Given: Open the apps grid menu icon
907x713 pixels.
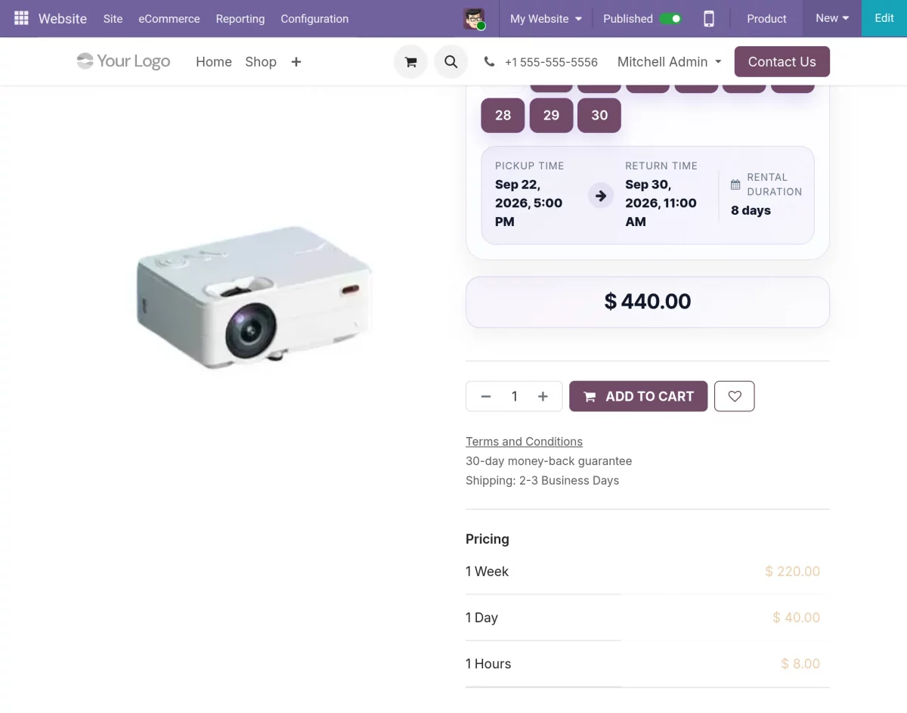Looking at the screenshot, I should (x=21, y=18).
